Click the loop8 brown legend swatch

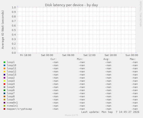coord(4,96)
